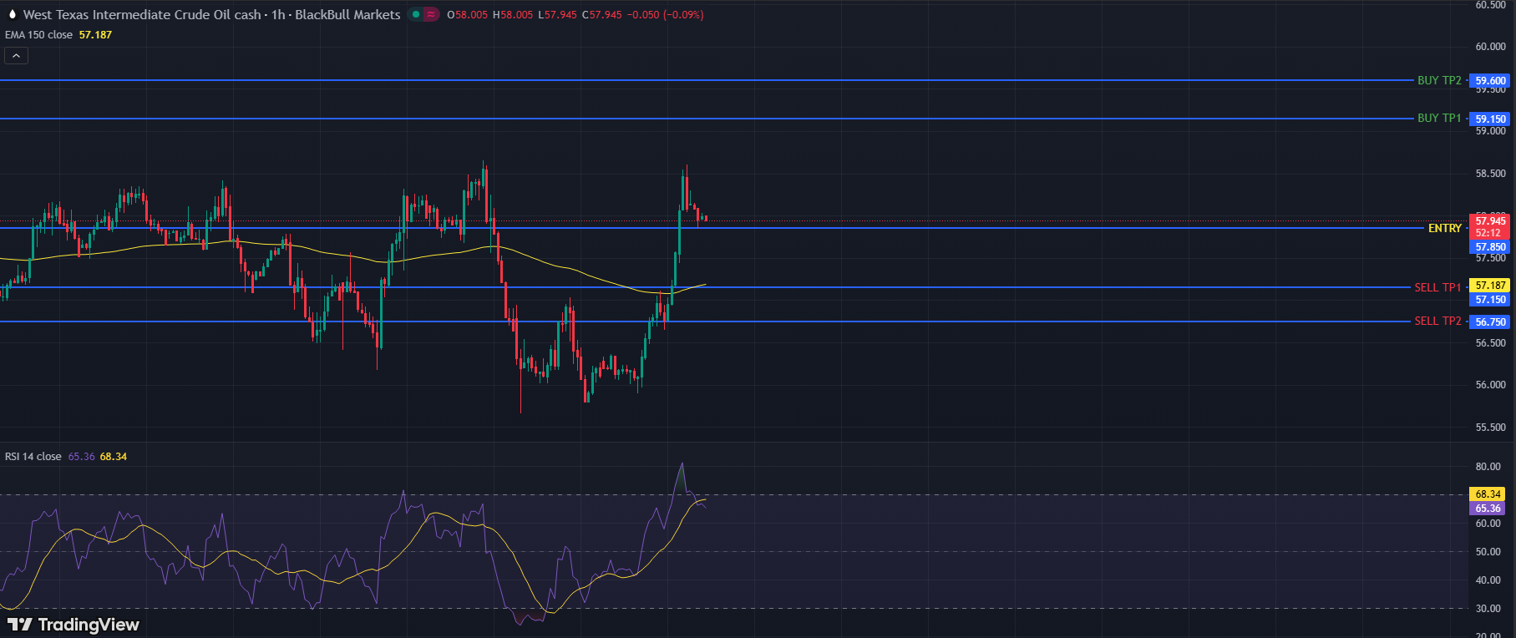The image size is (1516, 638).
Task: Click the BUY TP1 line label
Action: tap(1438, 119)
